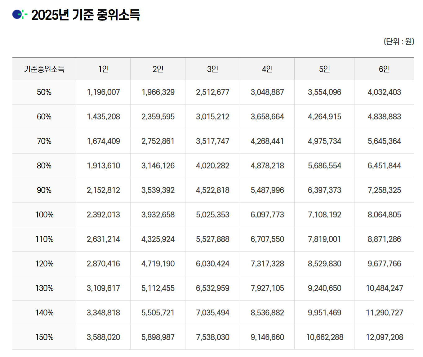Click the cell value 3,015,212
The height and width of the screenshot is (357, 423).
(x=213, y=117)
